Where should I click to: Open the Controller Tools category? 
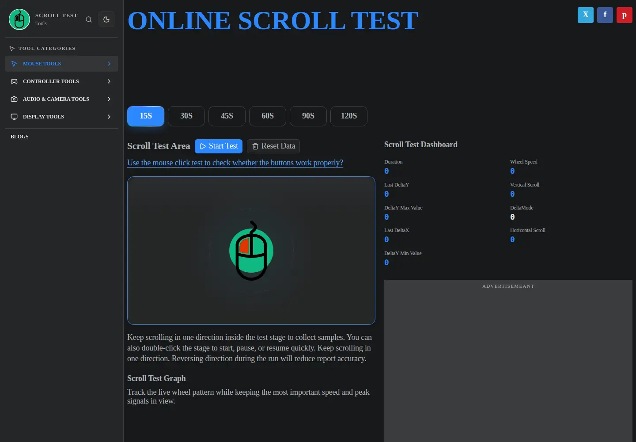[61, 81]
